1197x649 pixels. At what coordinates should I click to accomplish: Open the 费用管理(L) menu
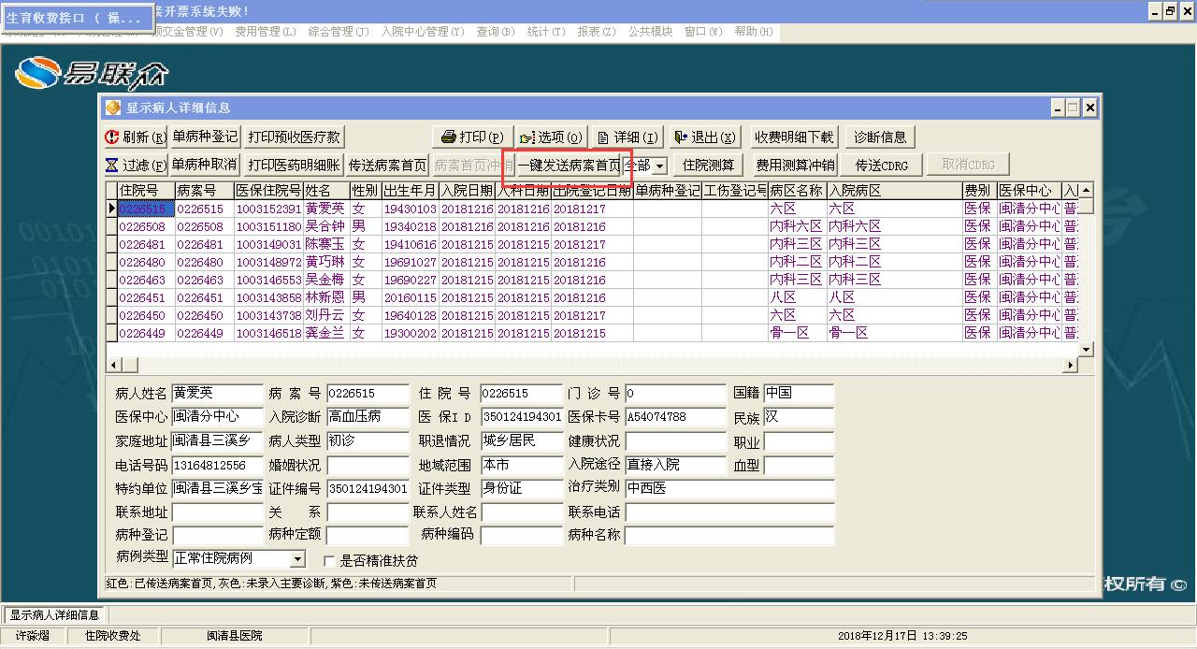pyautogui.click(x=265, y=31)
